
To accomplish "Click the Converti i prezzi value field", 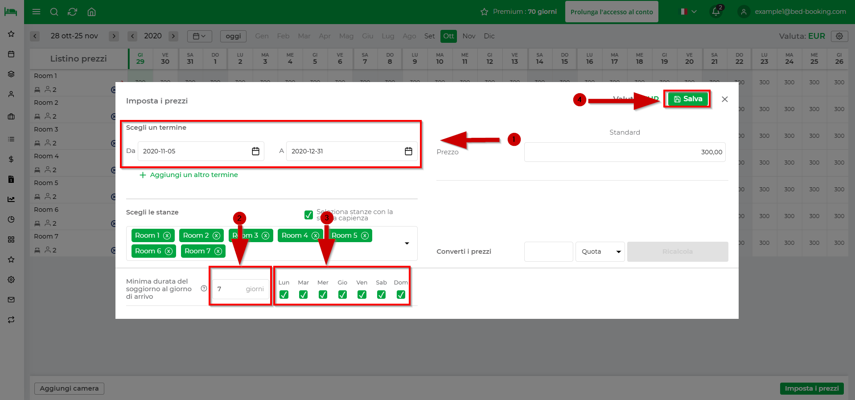I will tap(548, 252).
